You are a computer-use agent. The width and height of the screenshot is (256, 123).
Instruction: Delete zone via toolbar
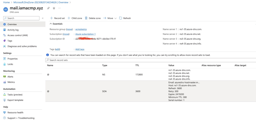point(93,18)
